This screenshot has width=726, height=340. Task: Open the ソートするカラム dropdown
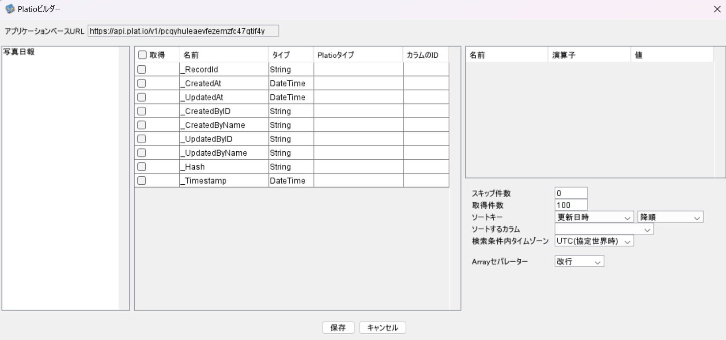(x=604, y=229)
